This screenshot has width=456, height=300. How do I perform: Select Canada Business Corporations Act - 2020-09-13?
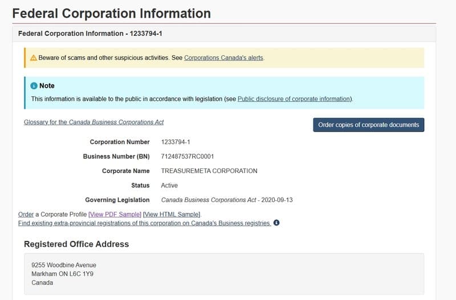point(227,200)
